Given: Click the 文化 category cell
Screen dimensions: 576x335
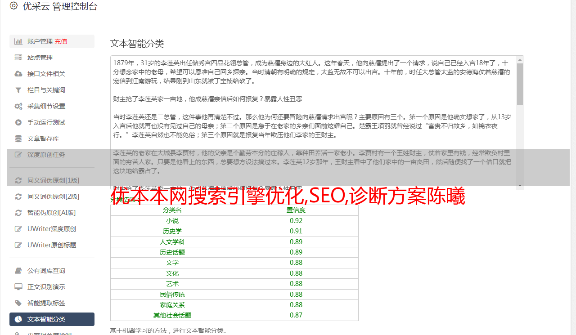Looking at the screenshot, I should [x=172, y=273].
